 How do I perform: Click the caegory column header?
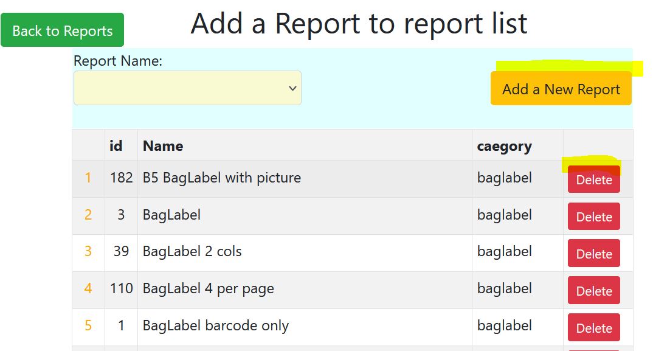[x=504, y=146]
